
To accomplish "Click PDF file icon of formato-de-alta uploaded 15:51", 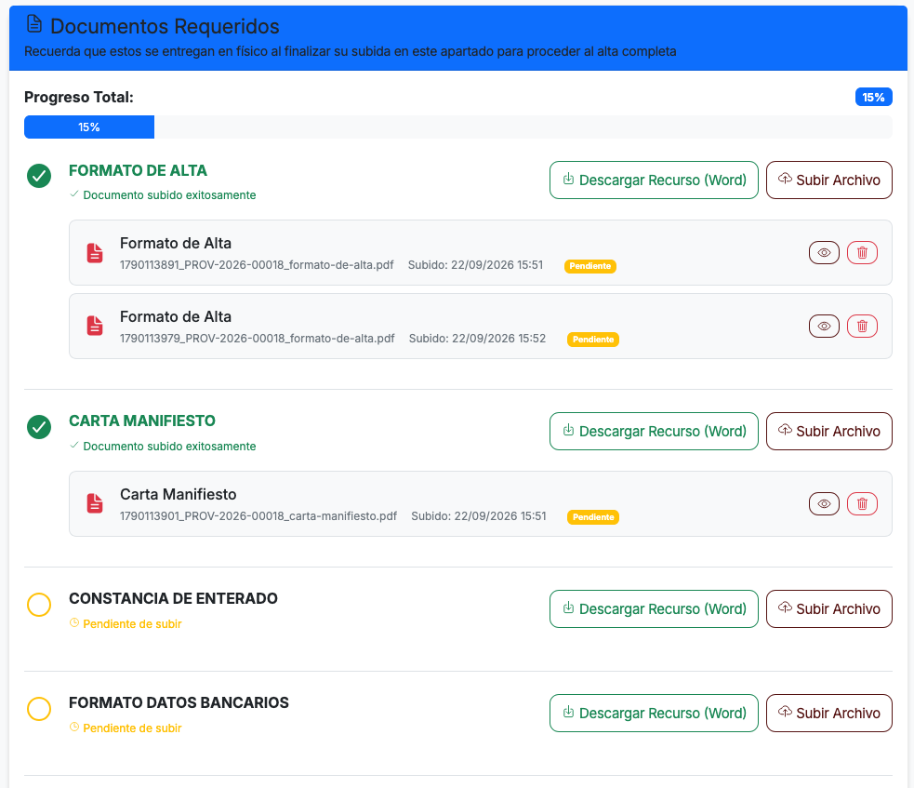I will (x=95, y=253).
